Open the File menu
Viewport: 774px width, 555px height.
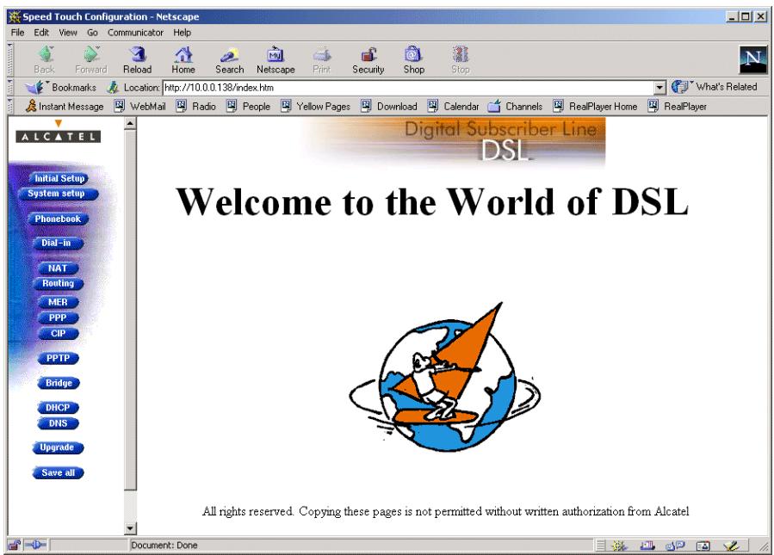coord(18,33)
